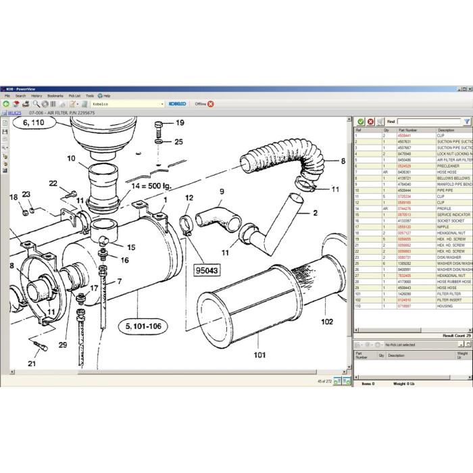
Task: Open the Pick List menu
Action: pos(74,96)
